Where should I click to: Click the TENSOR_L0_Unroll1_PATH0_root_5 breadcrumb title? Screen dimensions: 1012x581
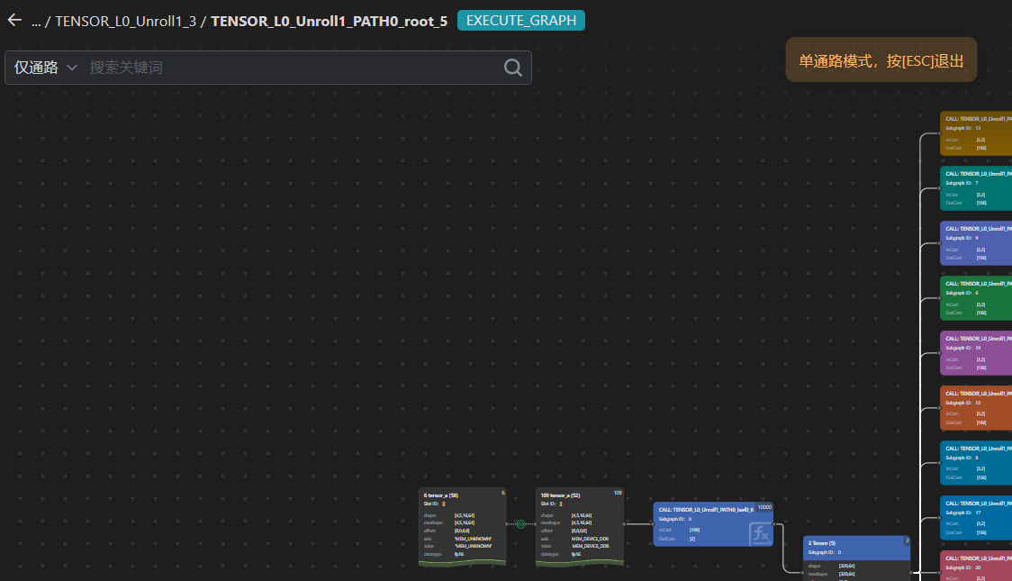(x=329, y=22)
